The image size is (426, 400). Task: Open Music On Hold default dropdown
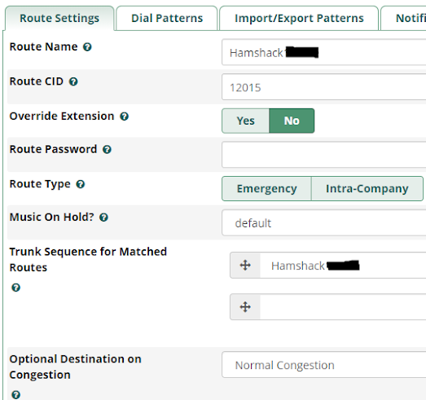click(324, 223)
